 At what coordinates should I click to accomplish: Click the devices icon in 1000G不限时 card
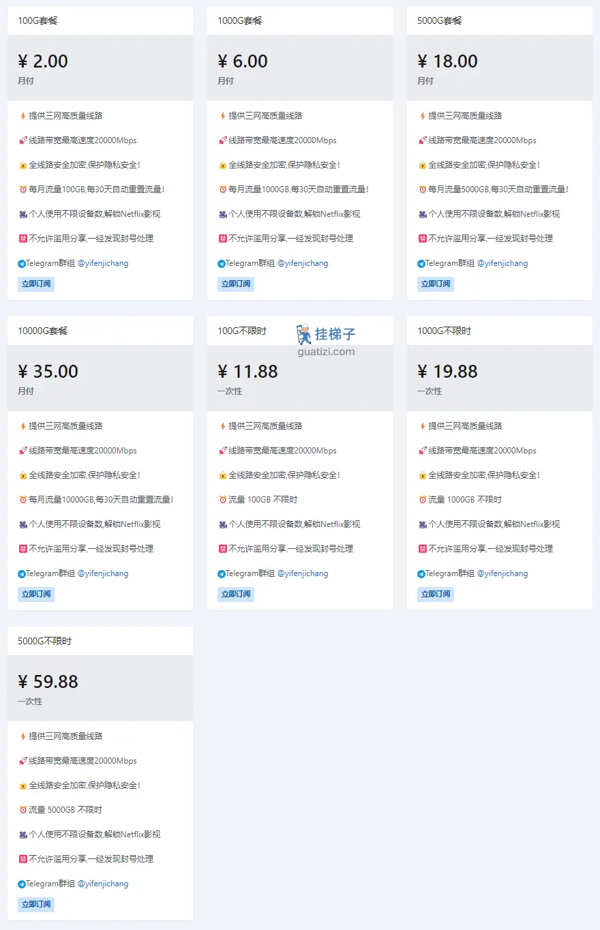pyautogui.click(x=422, y=524)
